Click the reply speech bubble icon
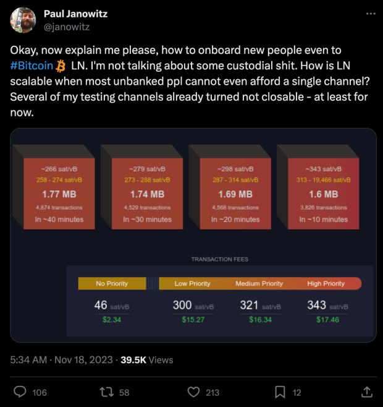 tap(20, 392)
